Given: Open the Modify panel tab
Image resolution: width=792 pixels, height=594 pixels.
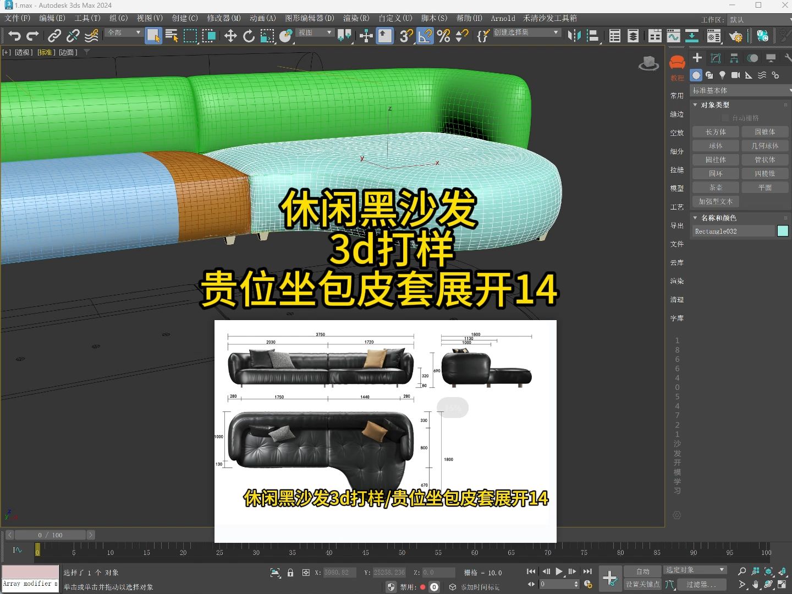Looking at the screenshot, I should (x=716, y=58).
